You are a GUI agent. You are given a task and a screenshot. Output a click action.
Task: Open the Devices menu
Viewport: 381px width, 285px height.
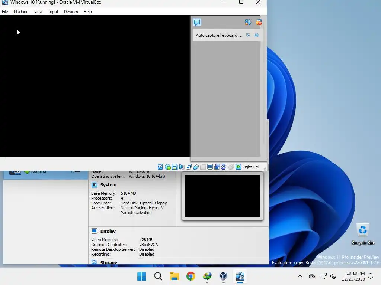tap(71, 12)
